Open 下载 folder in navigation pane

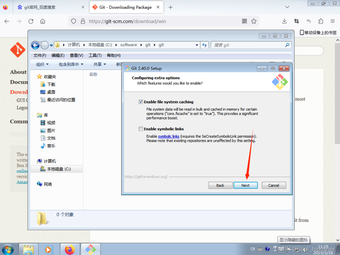[x=48, y=84]
